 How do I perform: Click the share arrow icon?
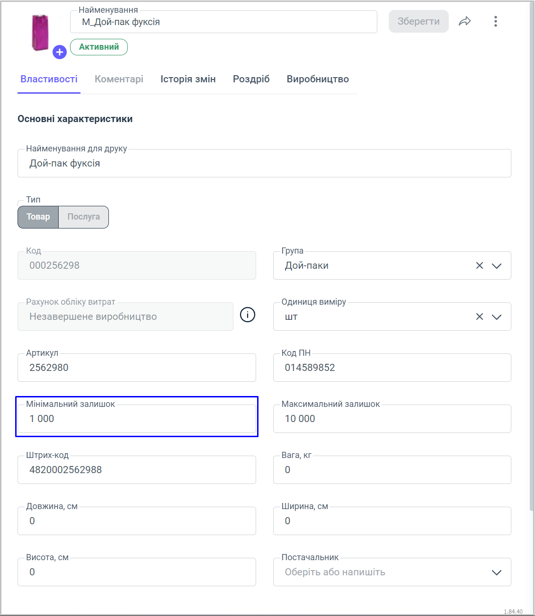[x=465, y=21]
